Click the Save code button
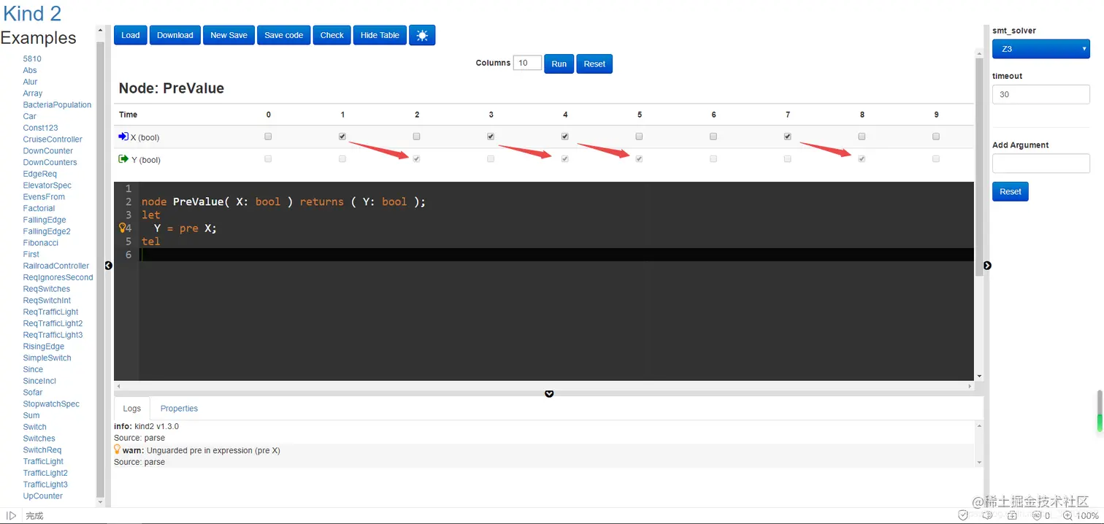1104x524 pixels. [x=284, y=35]
